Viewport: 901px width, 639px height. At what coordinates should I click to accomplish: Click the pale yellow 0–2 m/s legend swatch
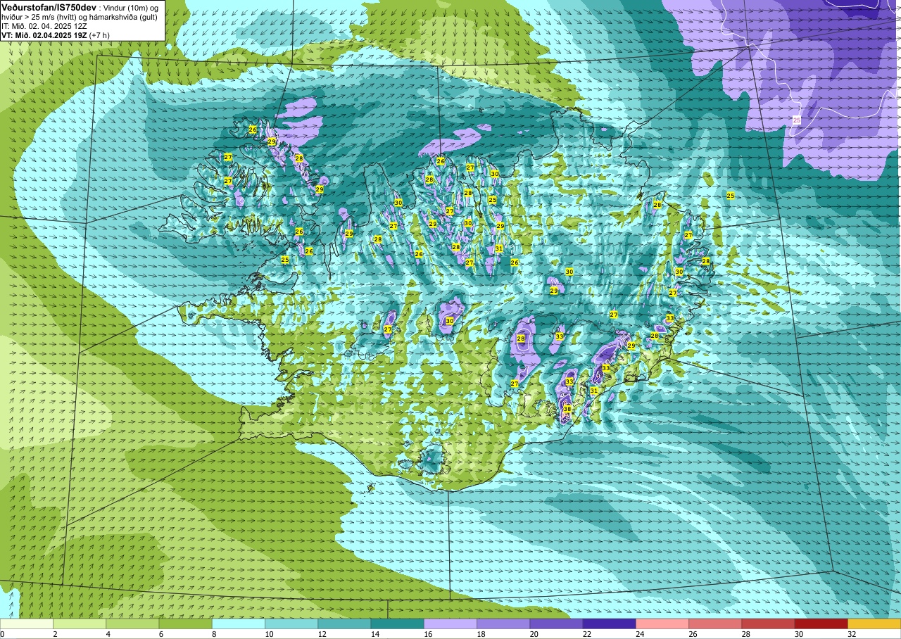coord(27,624)
